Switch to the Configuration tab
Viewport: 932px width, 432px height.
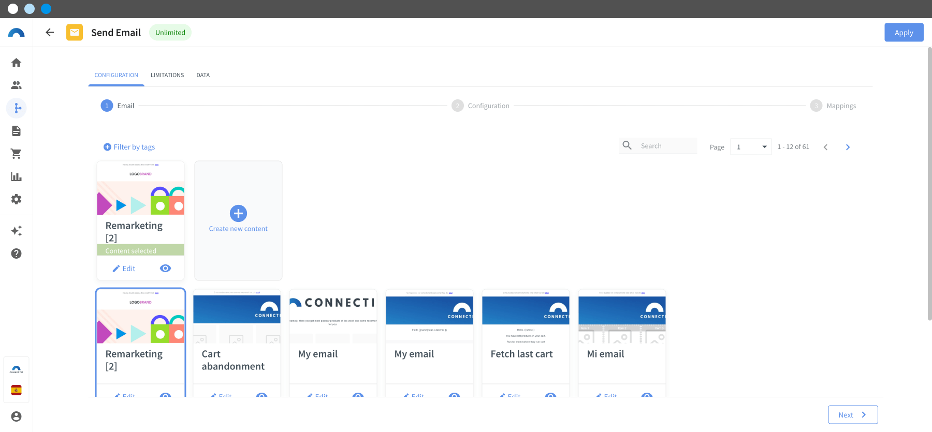pyautogui.click(x=116, y=75)
